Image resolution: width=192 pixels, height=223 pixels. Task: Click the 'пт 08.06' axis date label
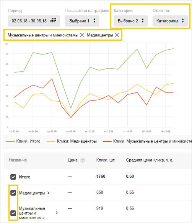71,132
